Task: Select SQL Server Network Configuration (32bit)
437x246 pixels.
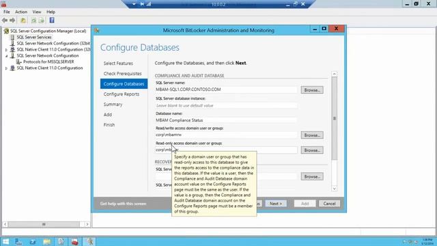Action: 53,43
